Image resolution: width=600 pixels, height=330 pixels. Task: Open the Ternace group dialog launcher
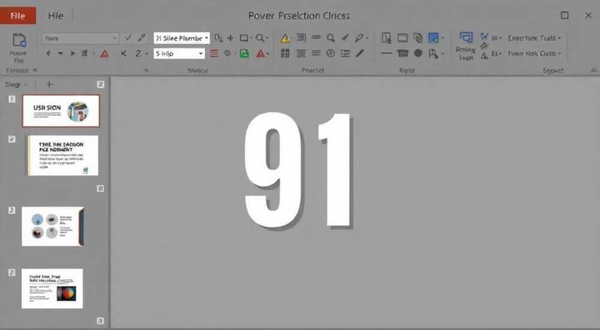(35, 70)
